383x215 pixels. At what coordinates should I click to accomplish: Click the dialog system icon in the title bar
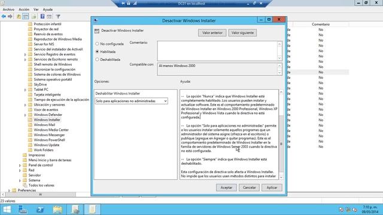coord(96,20)
